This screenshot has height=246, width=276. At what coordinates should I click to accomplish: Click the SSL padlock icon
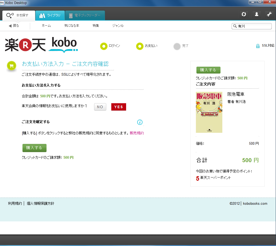point(258,46)
